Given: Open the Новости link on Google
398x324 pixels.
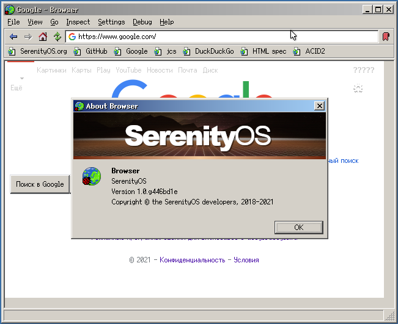Looking at the screenshot, I should click(160, 70).
